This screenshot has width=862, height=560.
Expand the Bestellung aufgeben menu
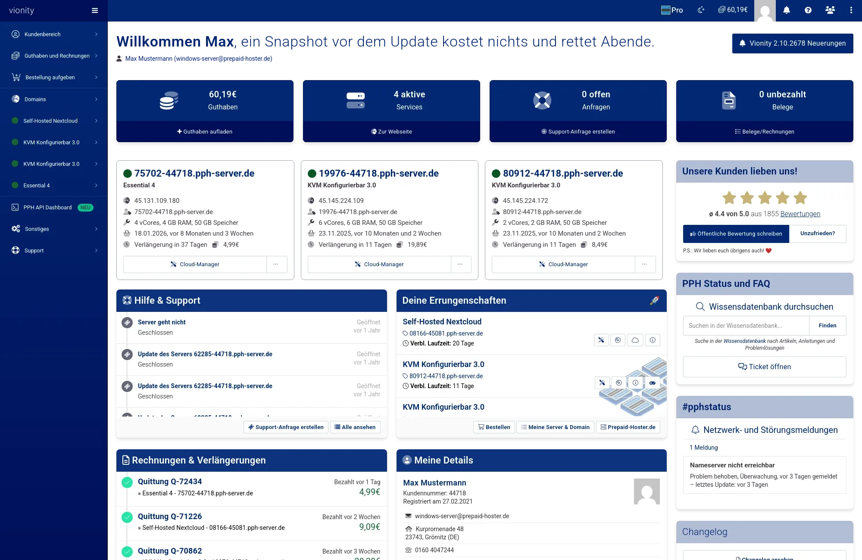(54, 77)
